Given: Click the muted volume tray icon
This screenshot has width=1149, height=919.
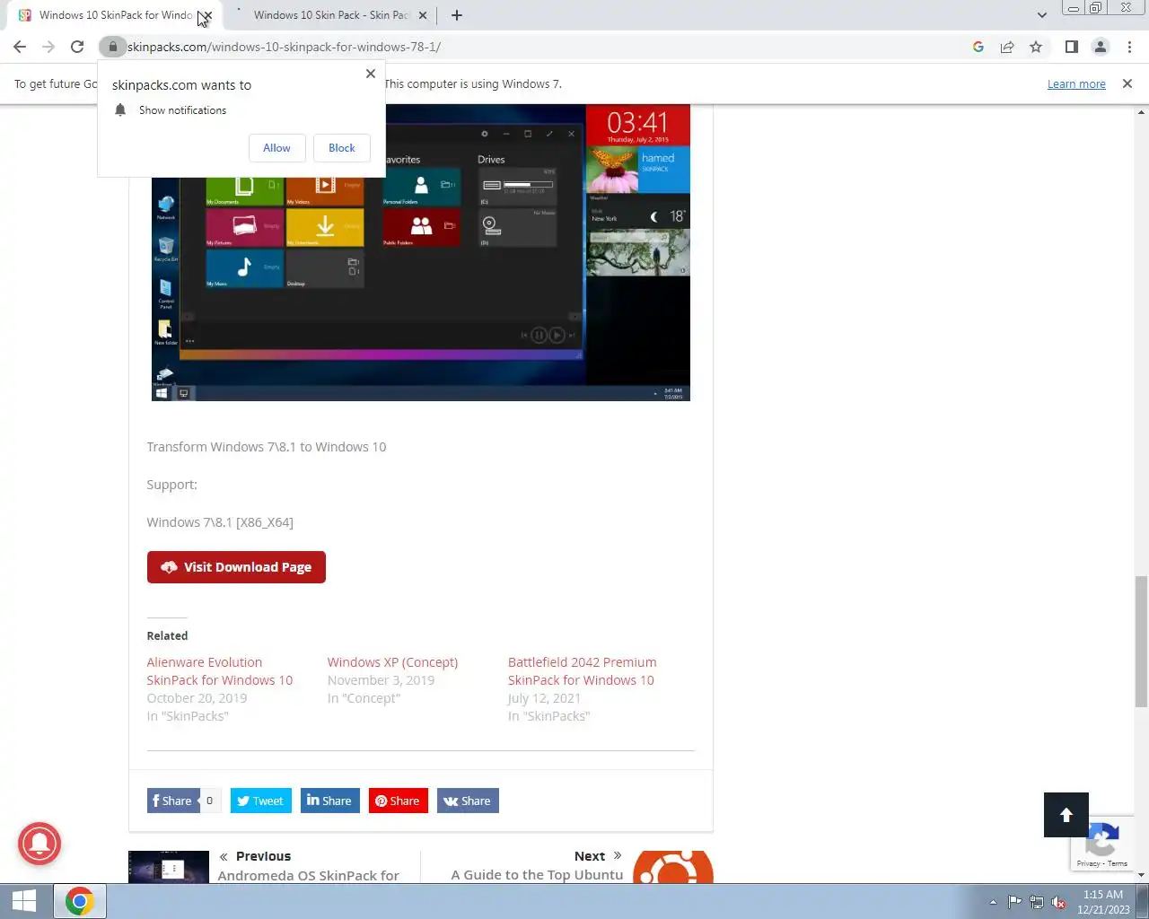Looking at the screenshot, I should click(x=1059, y=902).
